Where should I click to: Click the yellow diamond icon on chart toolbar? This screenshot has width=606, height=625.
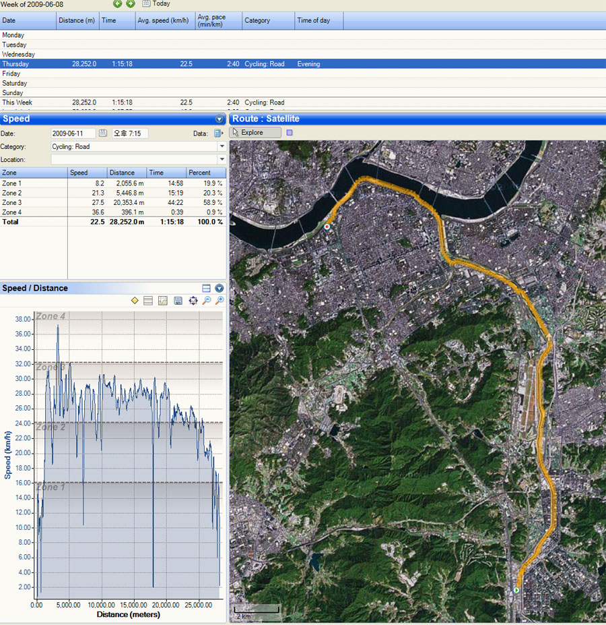135,301
